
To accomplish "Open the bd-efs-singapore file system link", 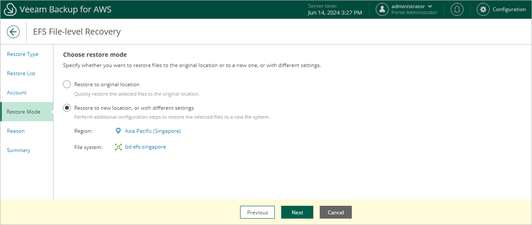I will click(x=146, y=147).
